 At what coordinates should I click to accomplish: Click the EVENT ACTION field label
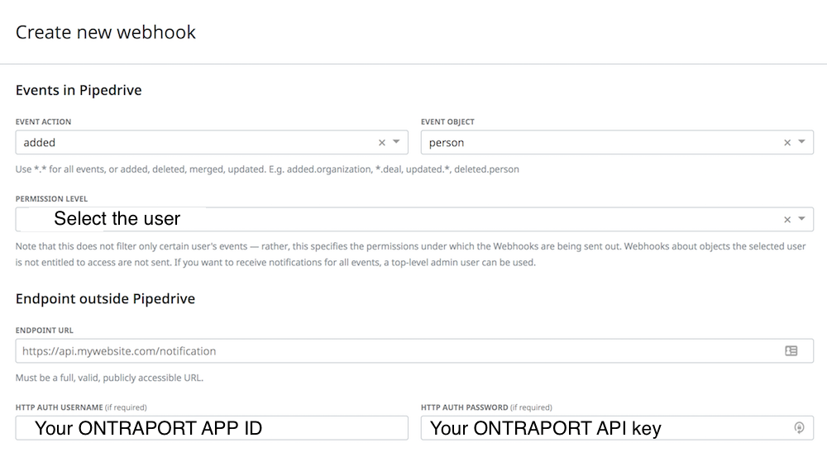tap(43, 121)
